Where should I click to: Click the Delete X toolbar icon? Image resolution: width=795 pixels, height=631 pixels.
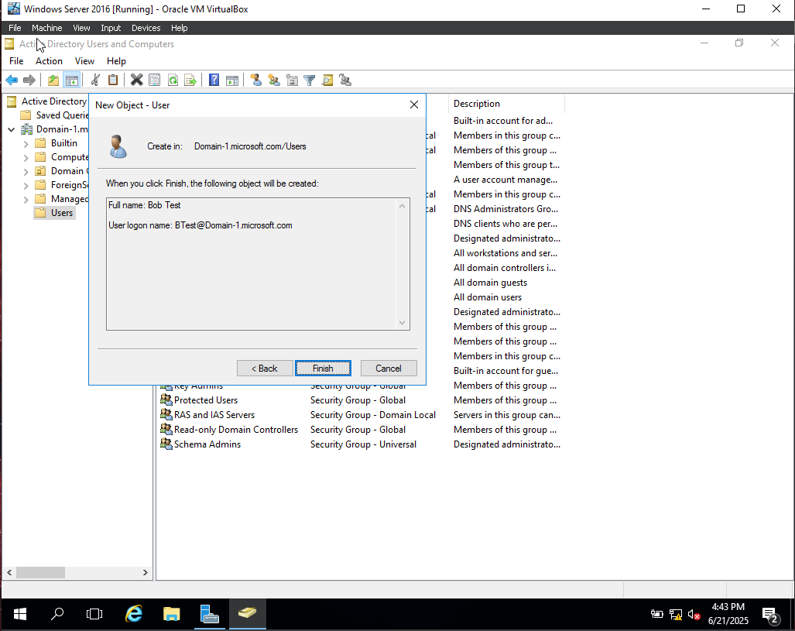tap(136, 81)
